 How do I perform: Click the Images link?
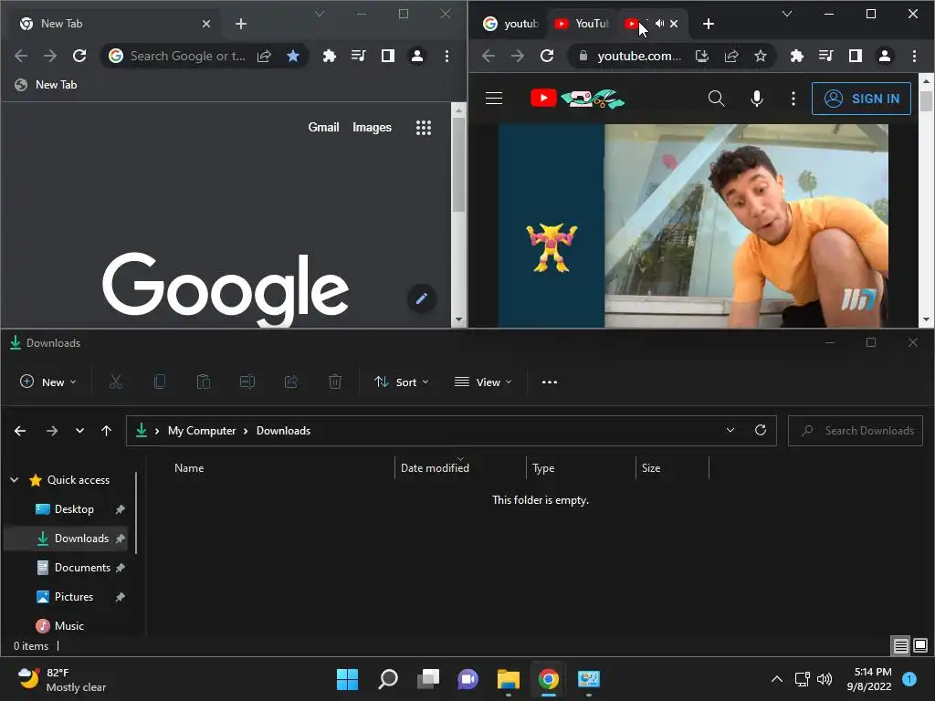373,127
